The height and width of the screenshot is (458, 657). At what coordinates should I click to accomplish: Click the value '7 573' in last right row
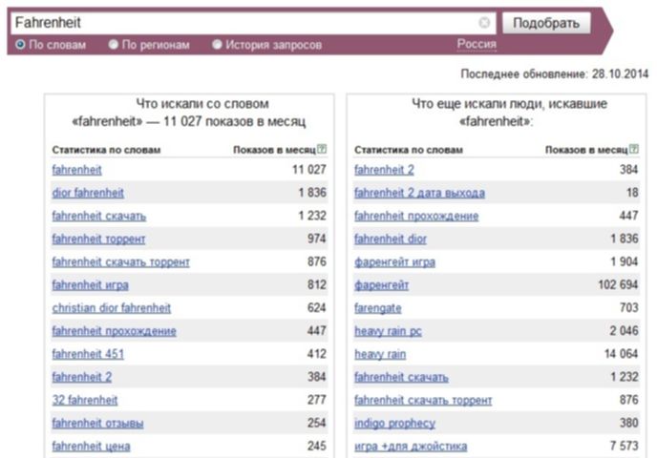(x=624, y=446)
